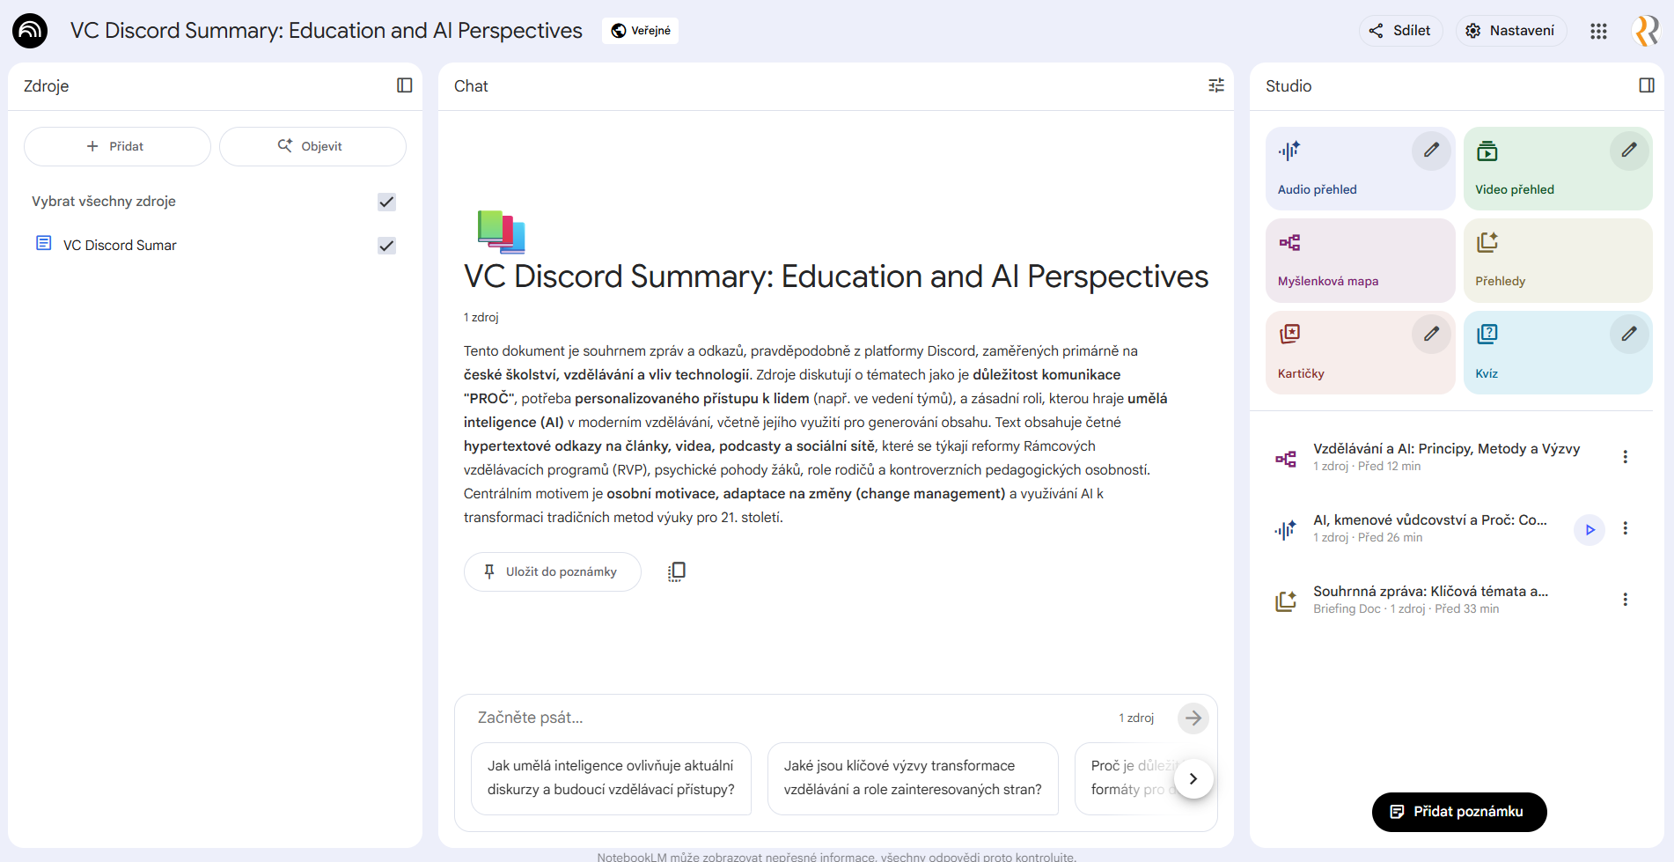Edit Audio přehled customization pencil

1431,151
